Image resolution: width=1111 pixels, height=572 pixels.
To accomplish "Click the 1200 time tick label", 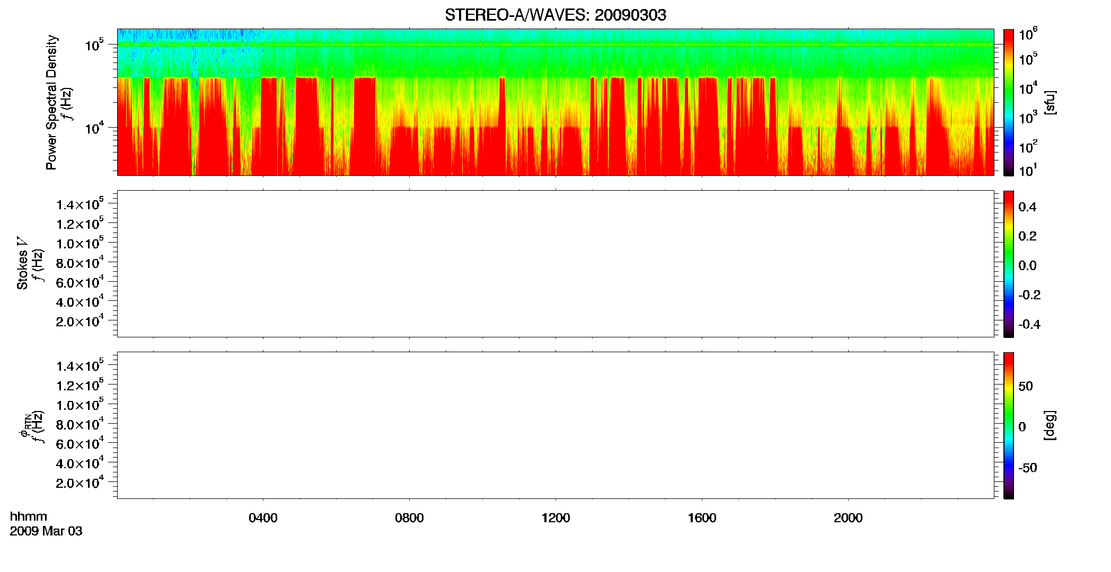I will tap(555, 518).
